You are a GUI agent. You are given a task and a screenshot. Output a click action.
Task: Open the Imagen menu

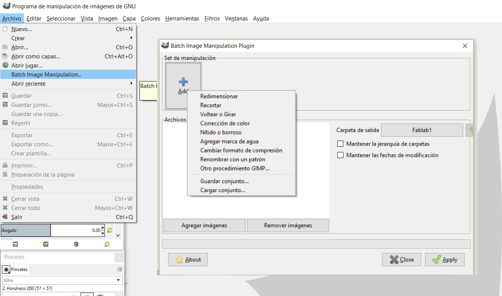coord(108,18)
